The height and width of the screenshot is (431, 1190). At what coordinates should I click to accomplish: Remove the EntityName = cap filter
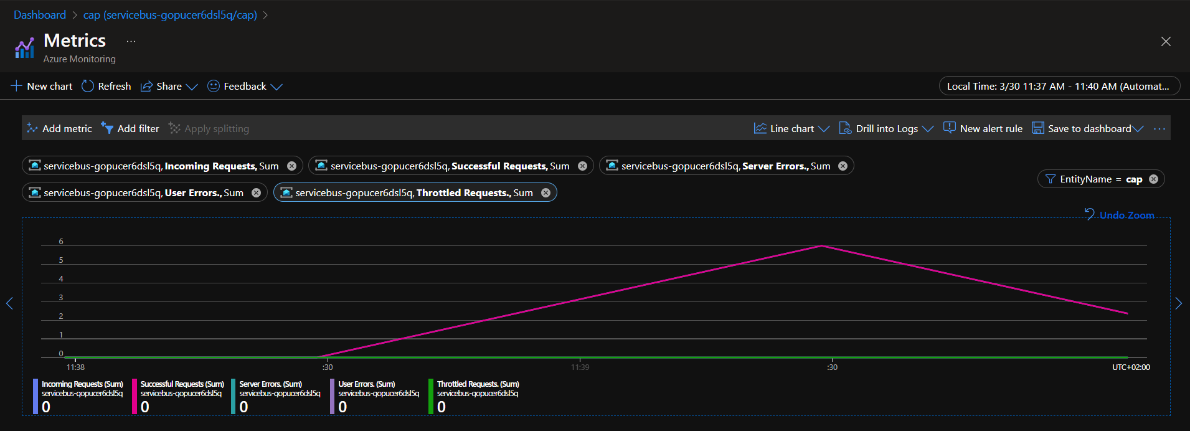tap(1153, 179)
